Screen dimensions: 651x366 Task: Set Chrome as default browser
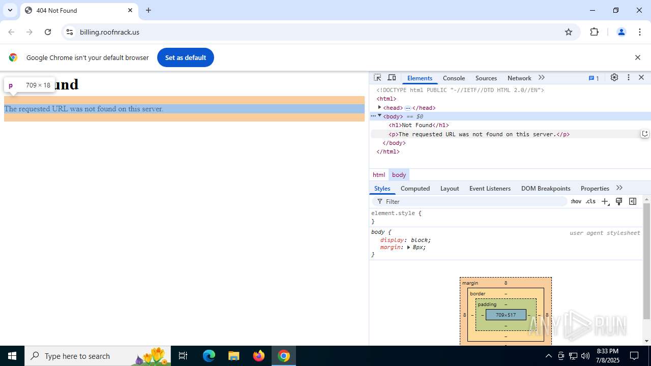coord(186,57)
